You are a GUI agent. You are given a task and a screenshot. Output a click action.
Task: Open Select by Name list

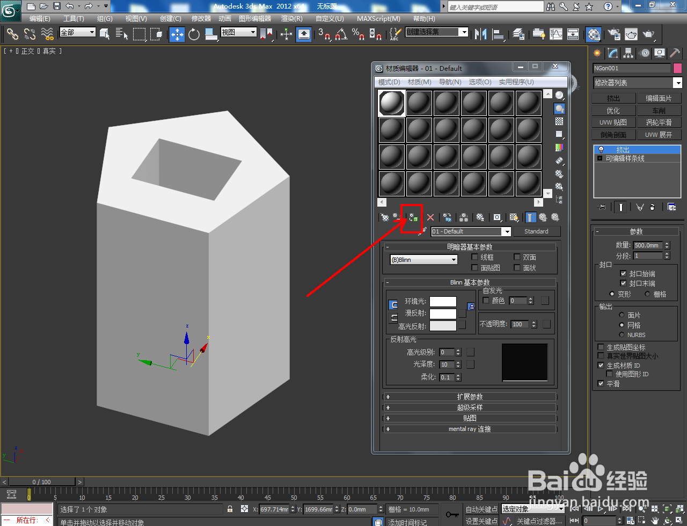122,34
